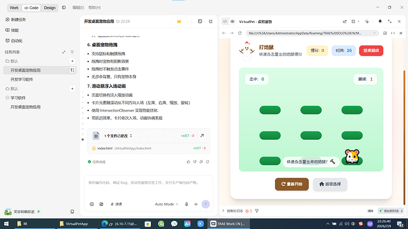Toggle the element inspector code icon
408x229 pixels.
(393, 33)
